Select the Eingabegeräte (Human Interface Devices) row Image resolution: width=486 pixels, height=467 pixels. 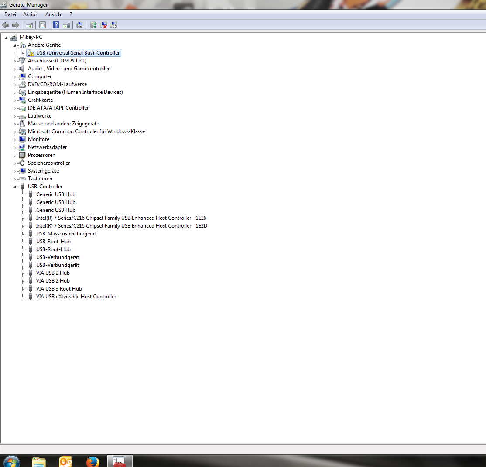coord(75,92)
